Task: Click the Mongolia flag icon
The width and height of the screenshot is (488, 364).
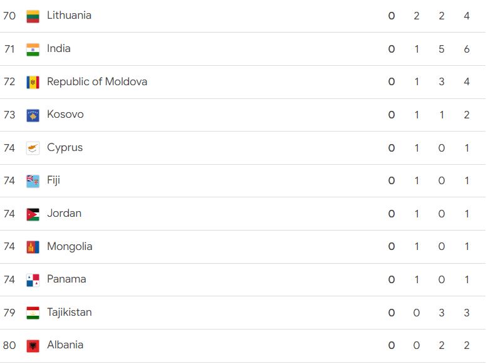Action: tap(33, 247)
